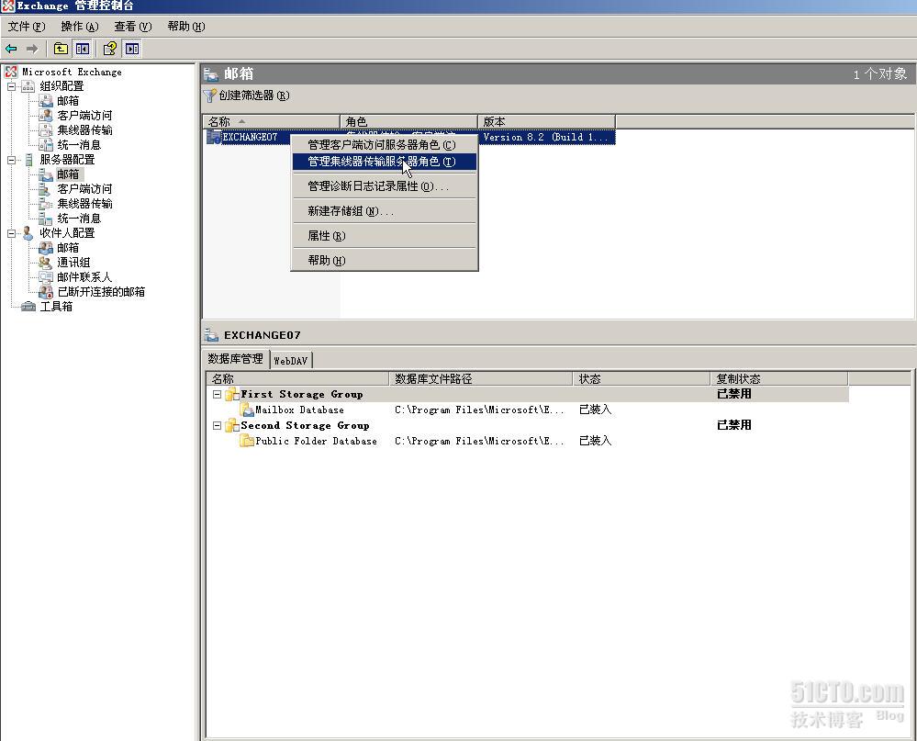This screenshot has height=741, width=917.
Task: Open the 文件(F) menu
Action: (x=27, y=27)
